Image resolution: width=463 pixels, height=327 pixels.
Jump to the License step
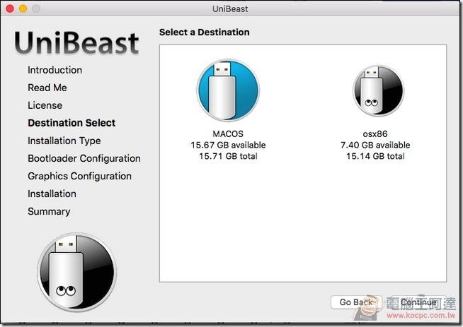click(45, 105)
